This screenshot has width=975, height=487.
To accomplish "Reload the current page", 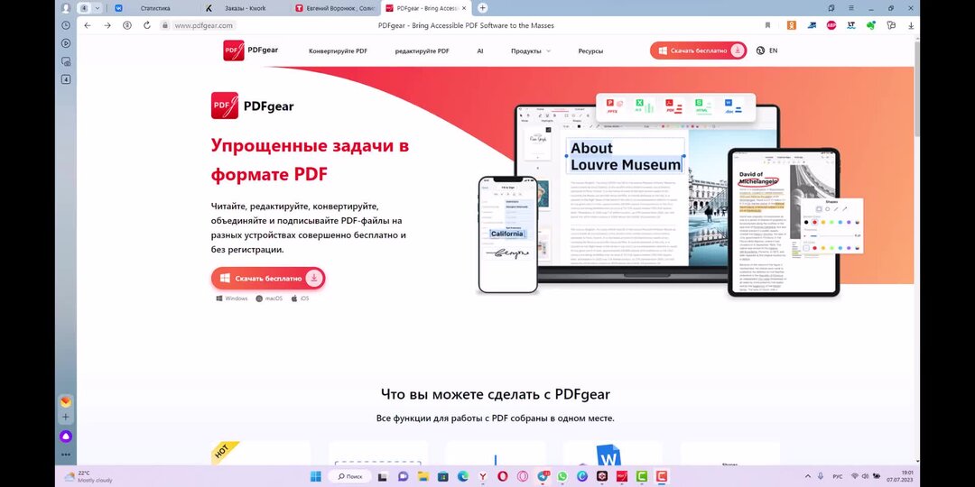I will pyautogui.click(x=147, y=25).
